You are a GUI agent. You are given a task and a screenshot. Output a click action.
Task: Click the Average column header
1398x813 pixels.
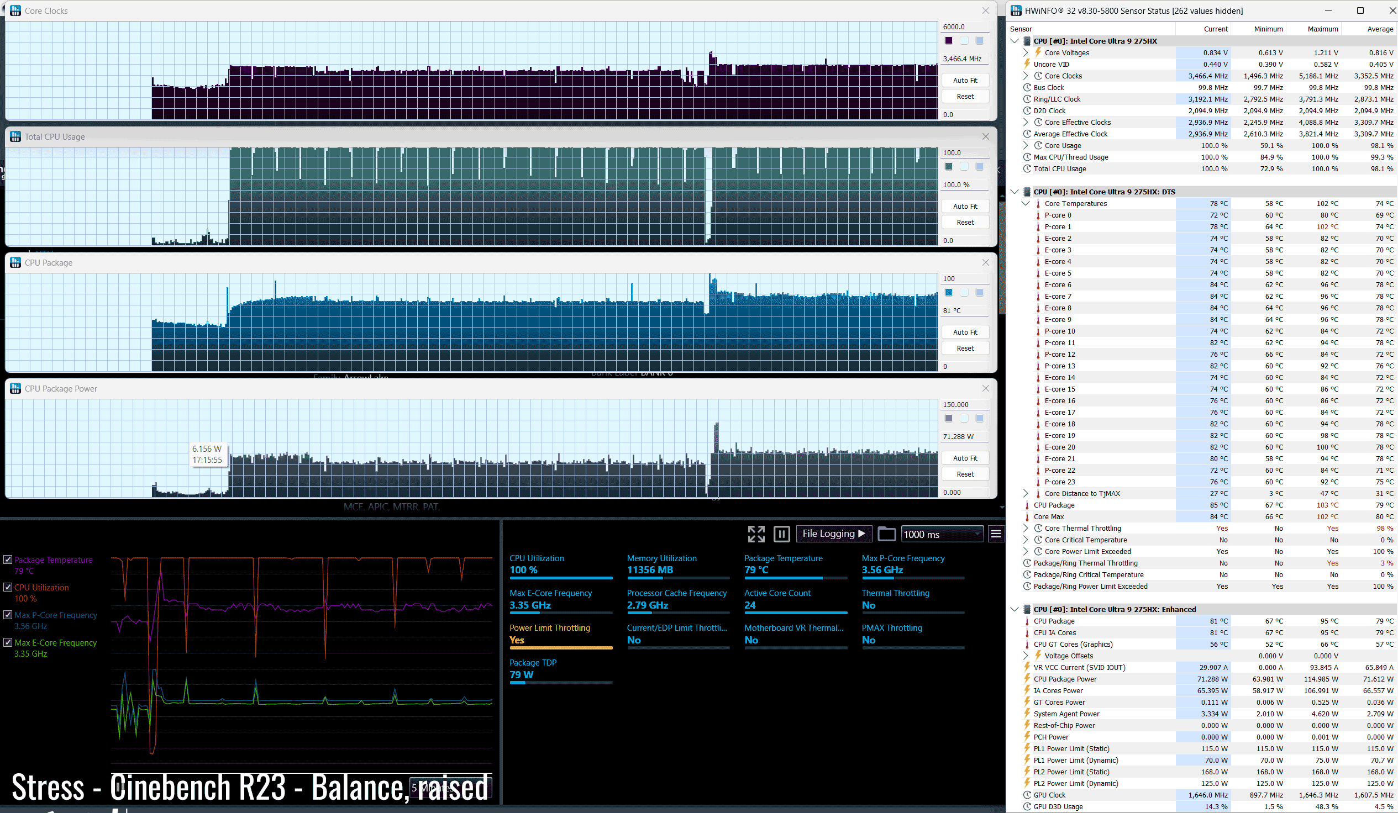pos(1379,29)
